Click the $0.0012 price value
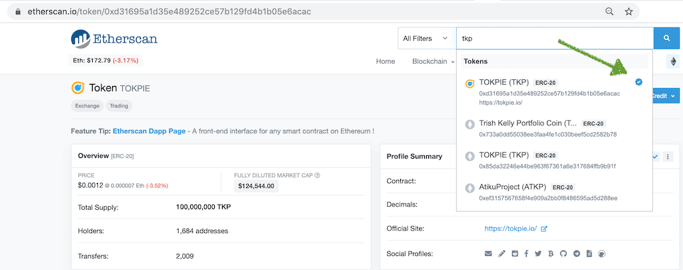Image resolution: width=683 pixels, height=270 pixels. point(90,185)
